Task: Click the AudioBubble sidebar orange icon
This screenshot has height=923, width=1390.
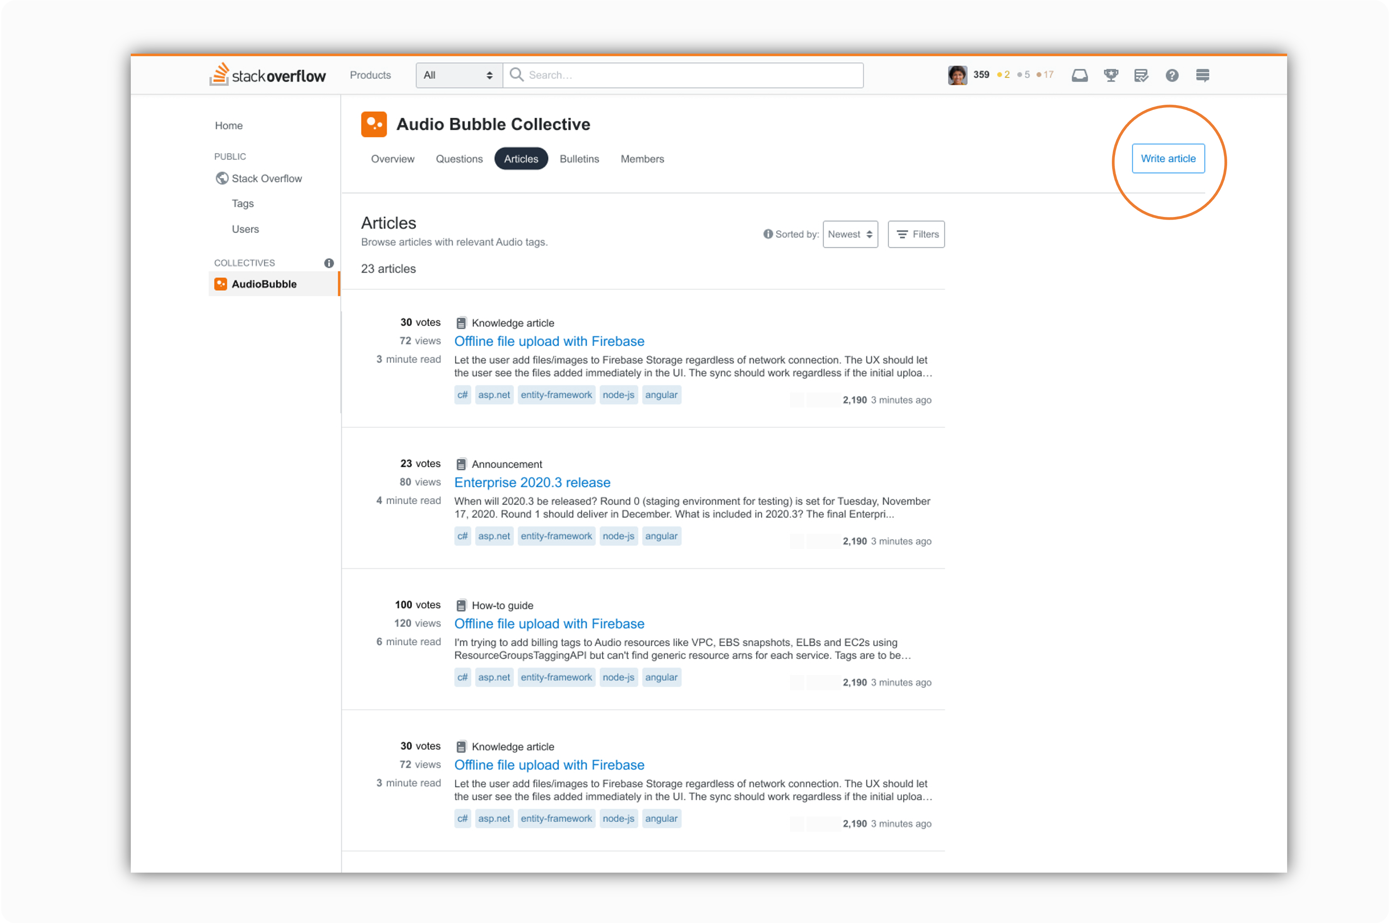Action: coord(221,284)
